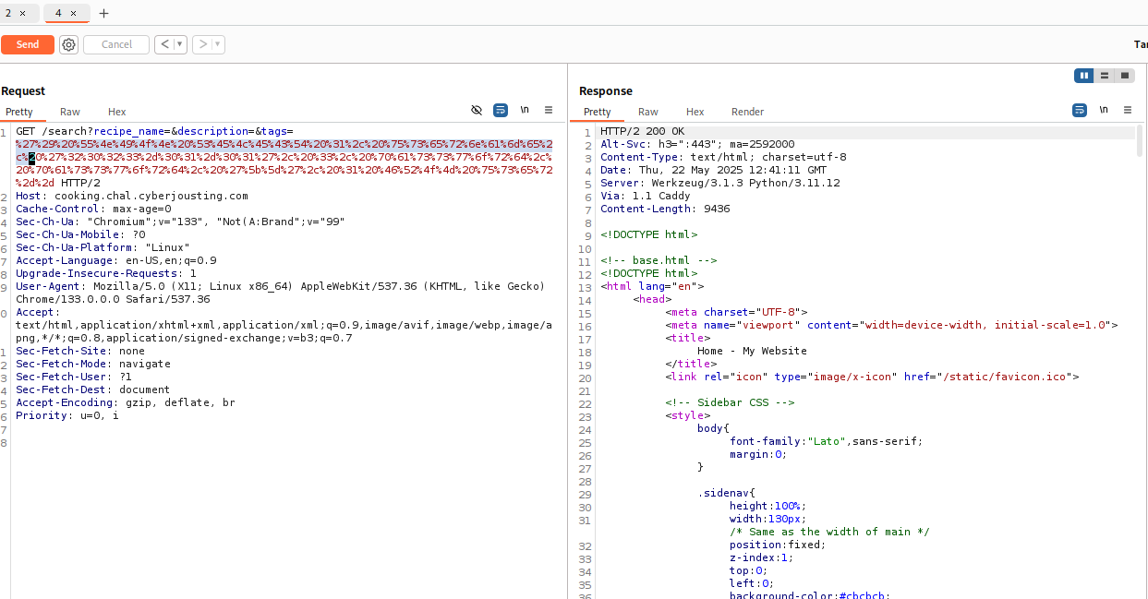Click the 'Via: 1.1 Caddy' response header
Image resolution: width=1148 pixels, height=599 pixels.
646,197
